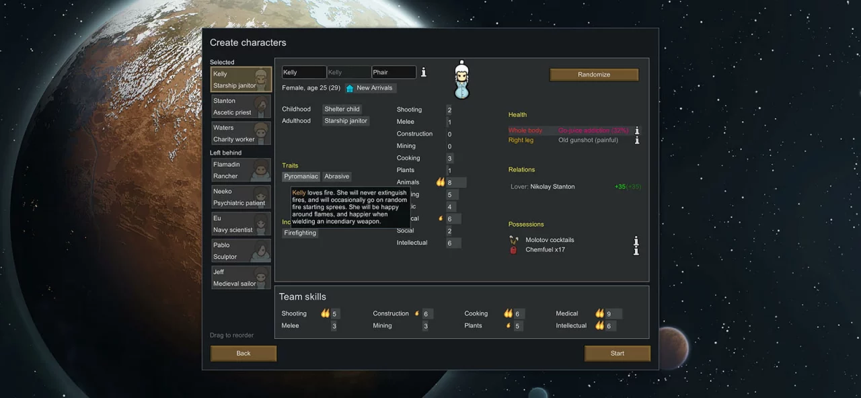This screenshot has width=861, height=398.
Task: Click the single flame icon in Kelly's skill list
Action: (x=441, y=218)
